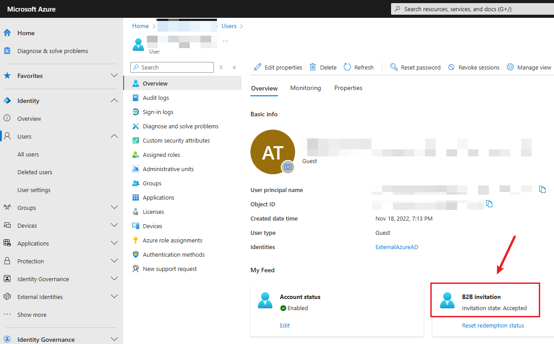Click the ellipsis next to user name
The width and height of the screenshot is (554, 344).
tap(225, 41)
